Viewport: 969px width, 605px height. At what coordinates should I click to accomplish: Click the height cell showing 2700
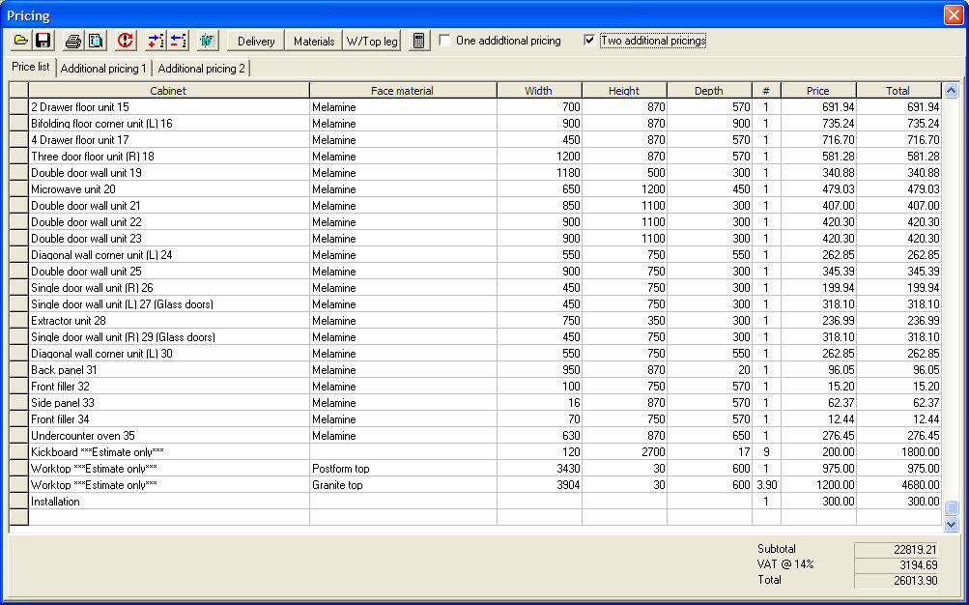(624, 451)
